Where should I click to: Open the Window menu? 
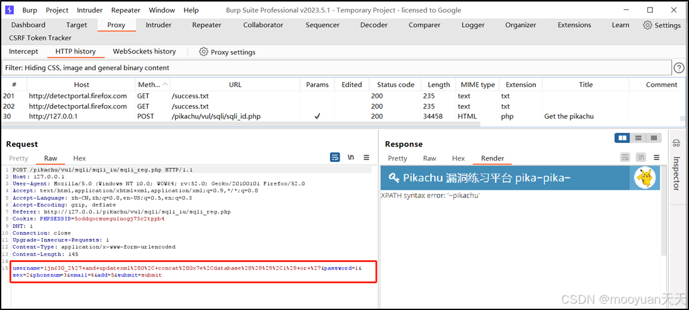pos(162,10)
